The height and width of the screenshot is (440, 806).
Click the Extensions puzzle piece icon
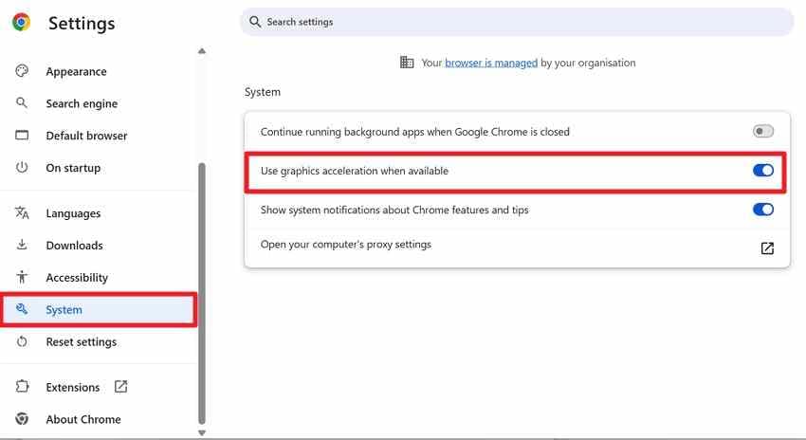(x=22, y=387)
